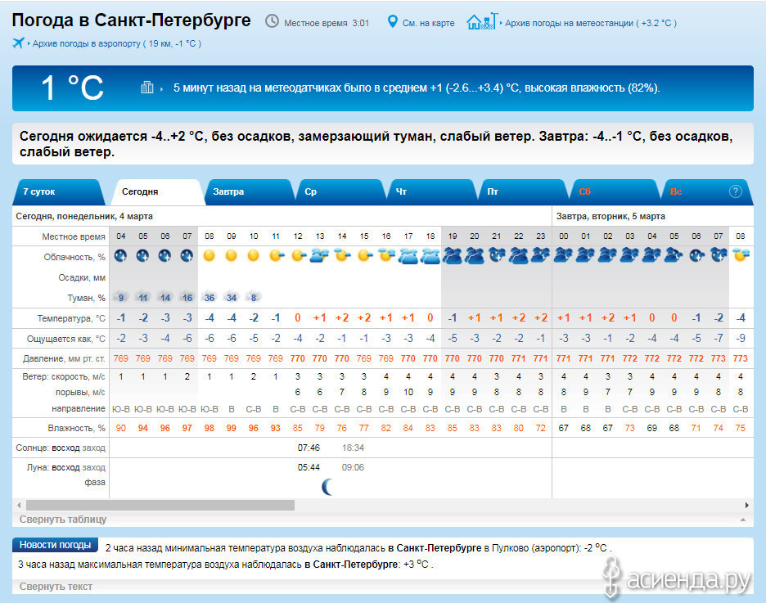Click the night cloud icon at 21
This screenshot has height=603, width=766.
(497, 255)
